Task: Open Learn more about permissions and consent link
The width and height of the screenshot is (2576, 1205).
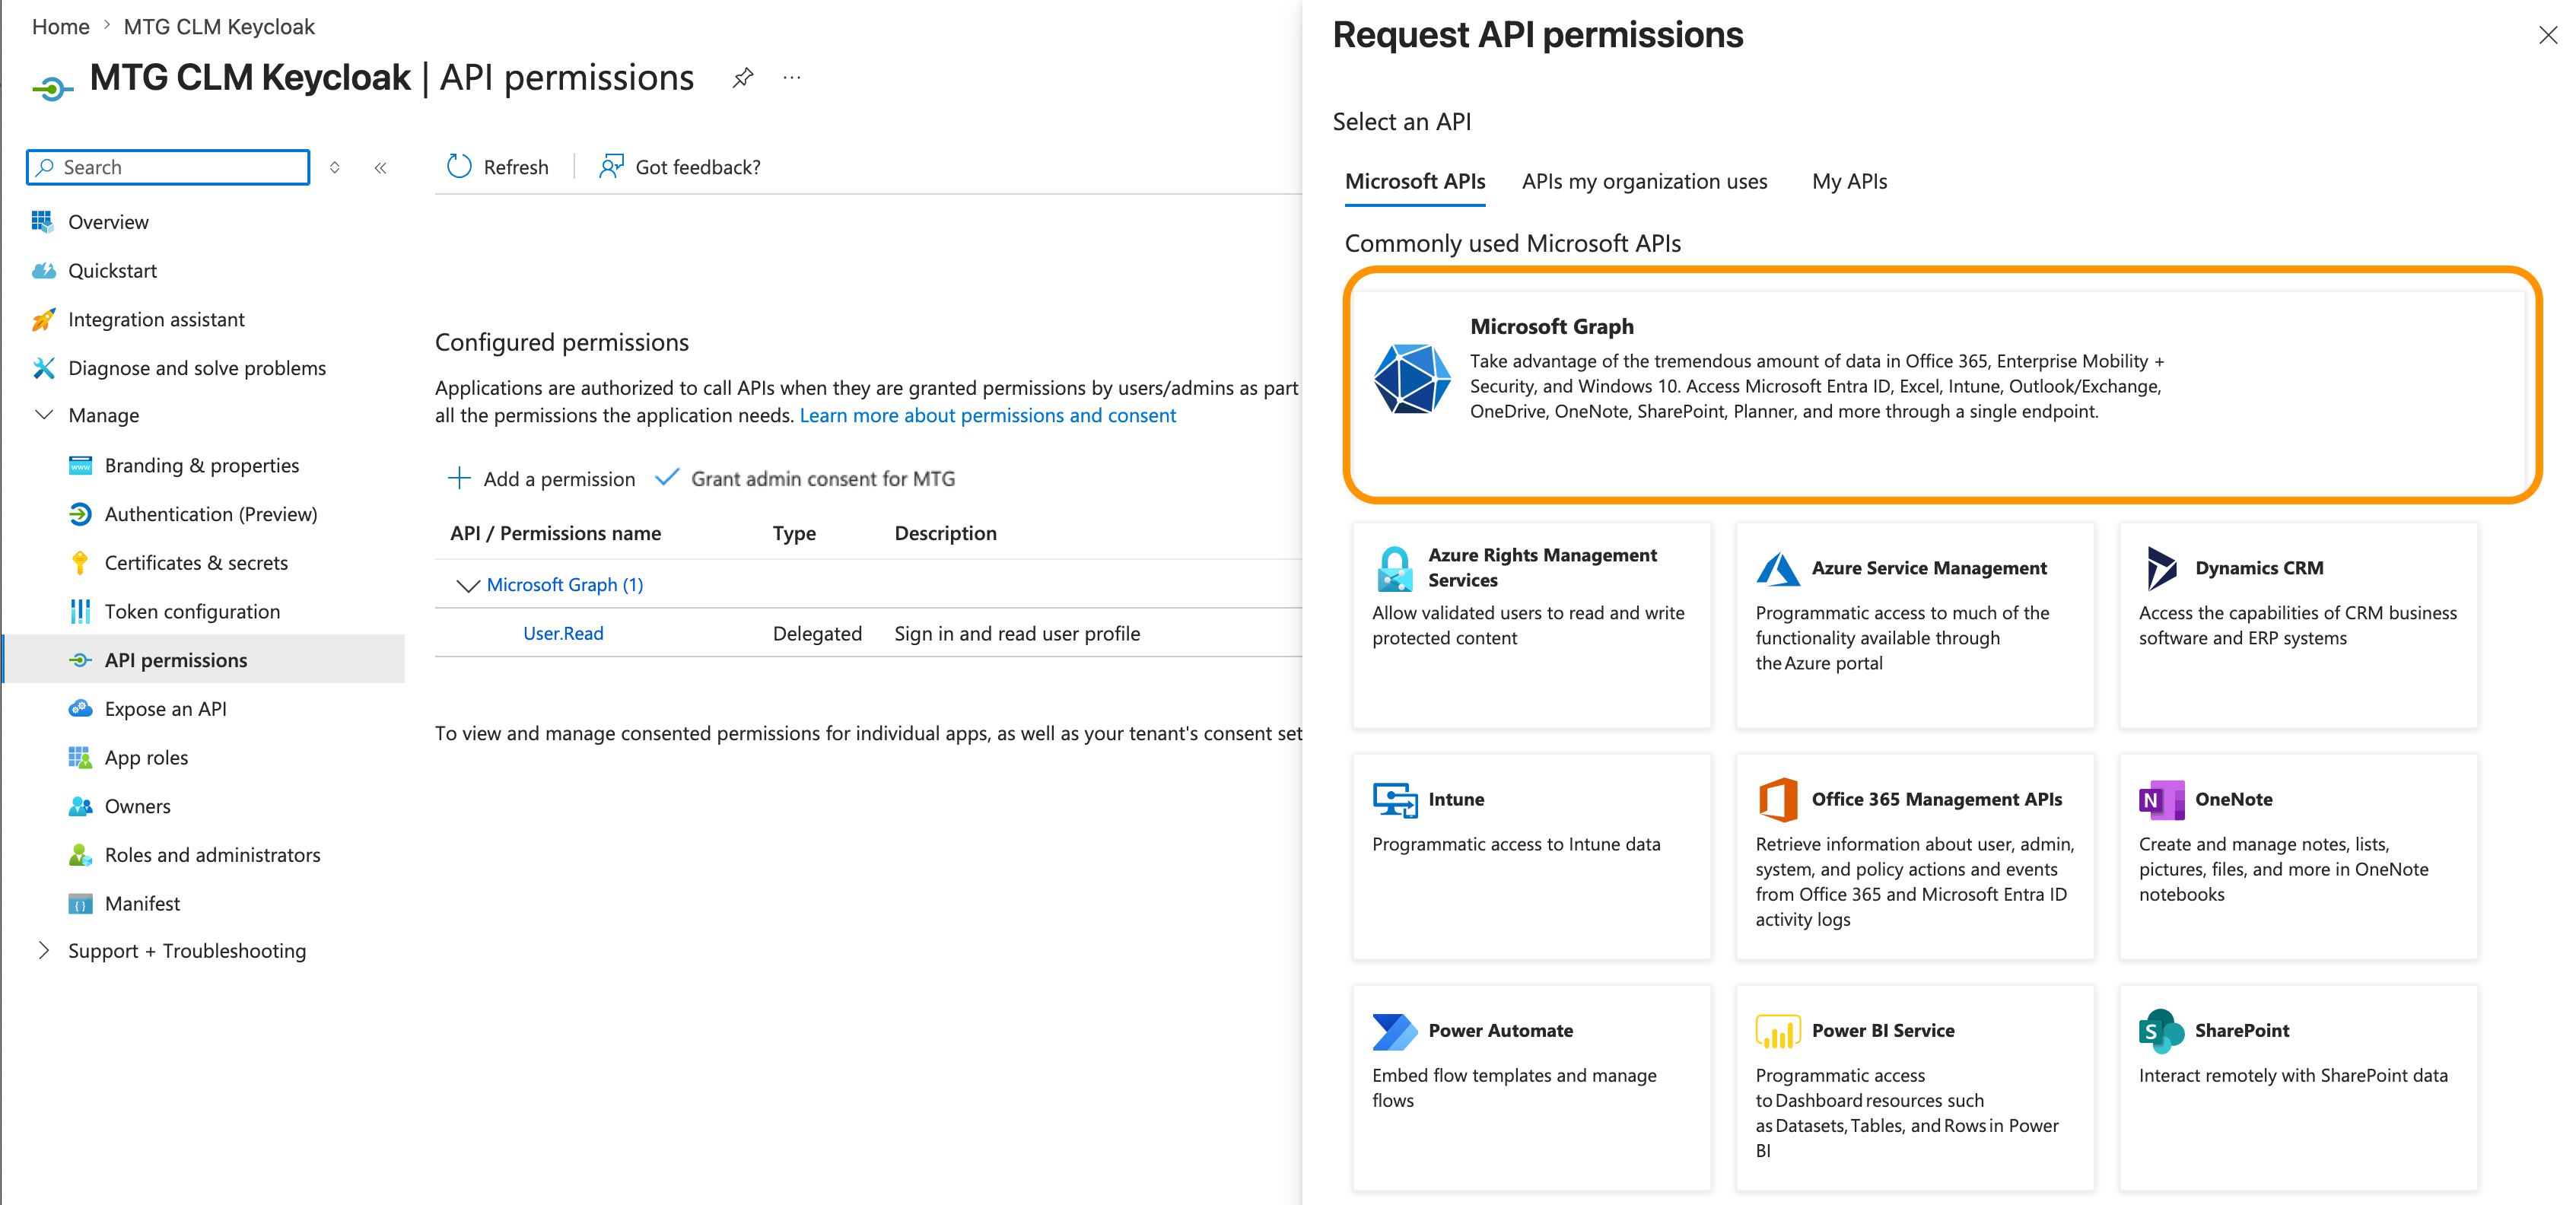Action: click(987, 415)
